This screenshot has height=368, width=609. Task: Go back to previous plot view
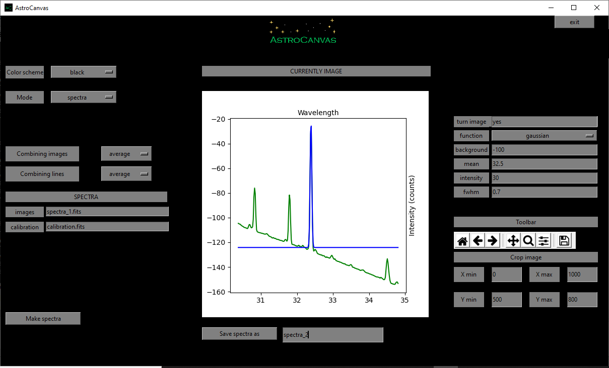click(x=478, y=241)
